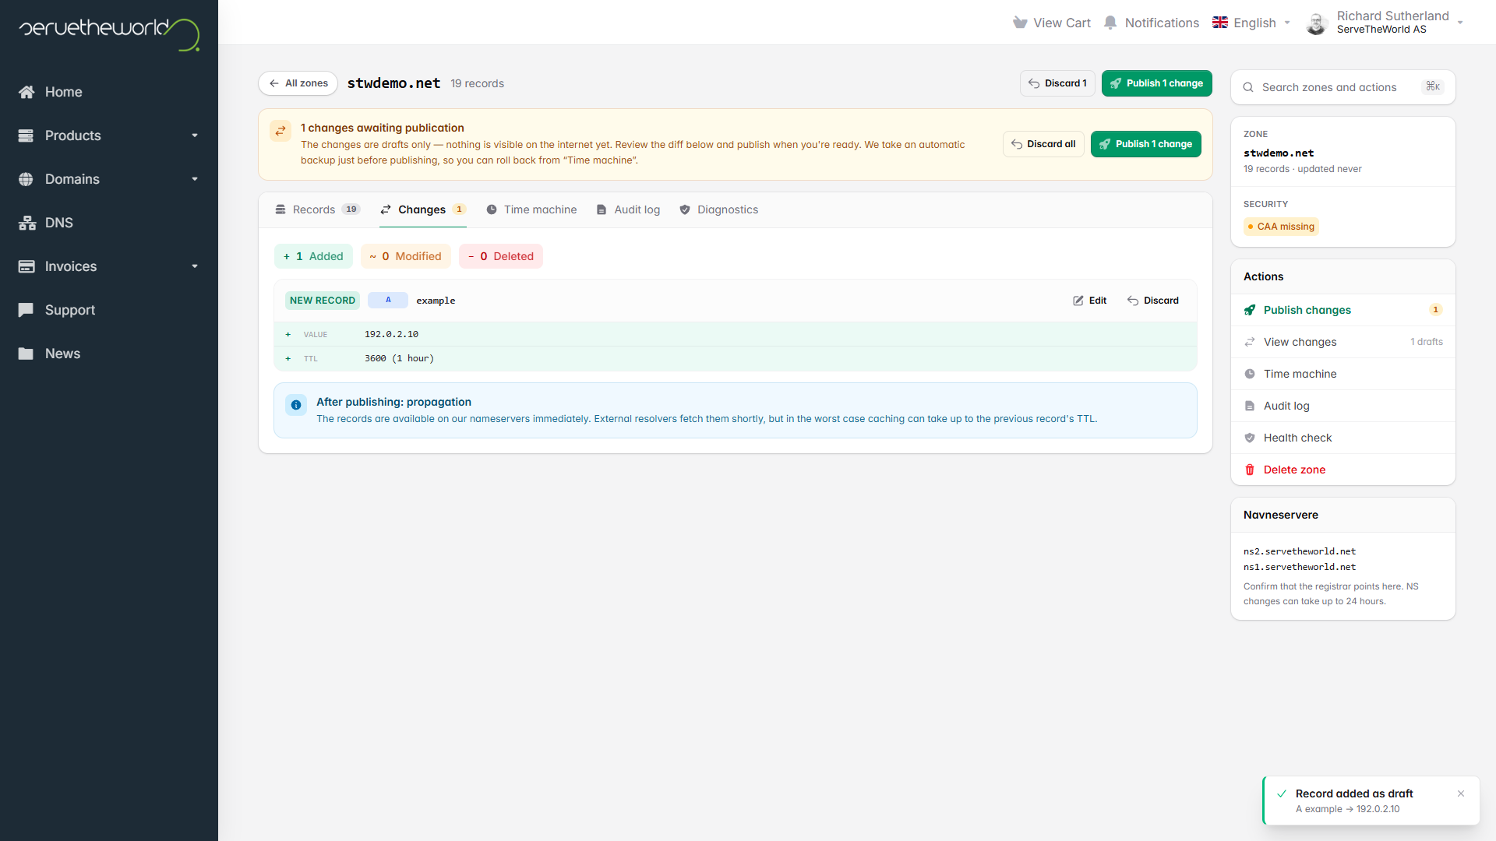Click Delete zone in Actions panel
The height and width of the screenshot is (841, 1496).
pyautogui.click(x=1343, y=470)
